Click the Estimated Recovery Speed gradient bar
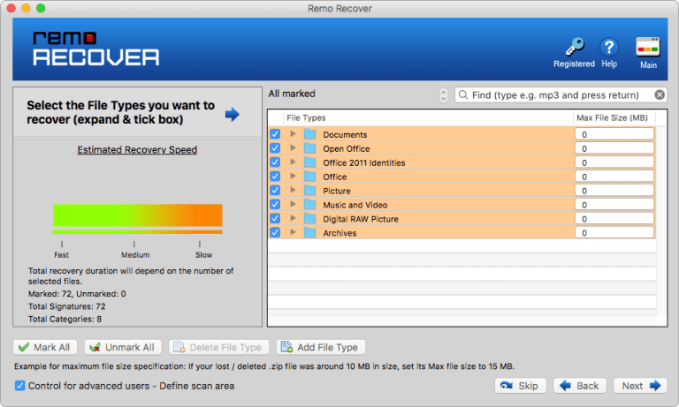679x407 pixels. (x=137, y=215)
